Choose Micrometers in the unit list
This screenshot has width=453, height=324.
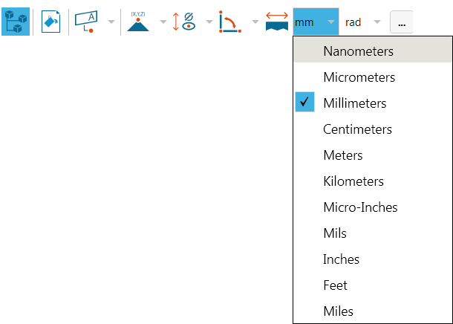click(x=359, y=77)
